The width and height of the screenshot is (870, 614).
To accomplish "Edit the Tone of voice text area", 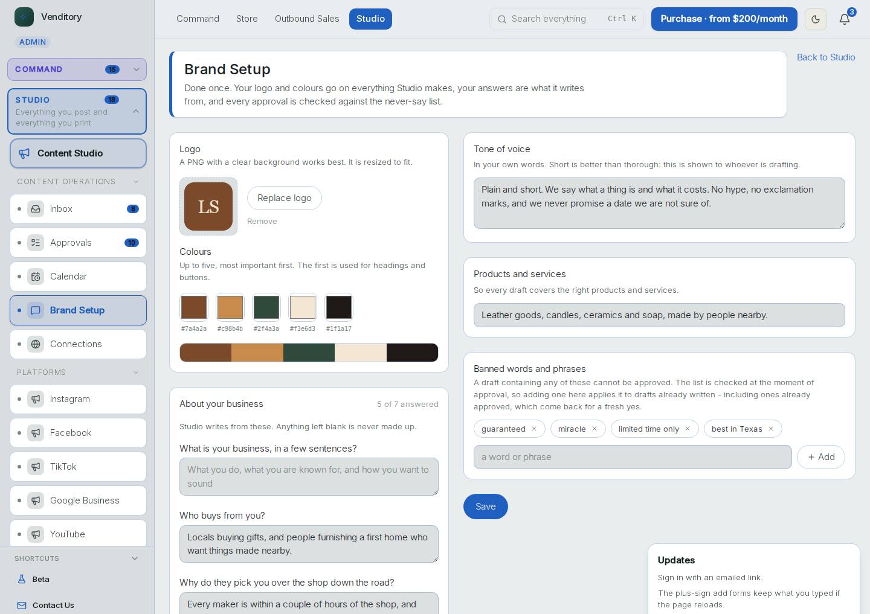I will (659, 203).
